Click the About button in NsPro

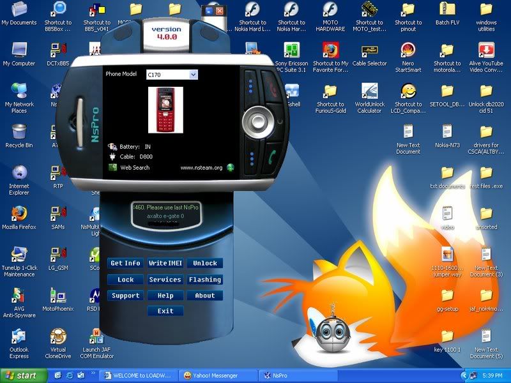(205, 296)
